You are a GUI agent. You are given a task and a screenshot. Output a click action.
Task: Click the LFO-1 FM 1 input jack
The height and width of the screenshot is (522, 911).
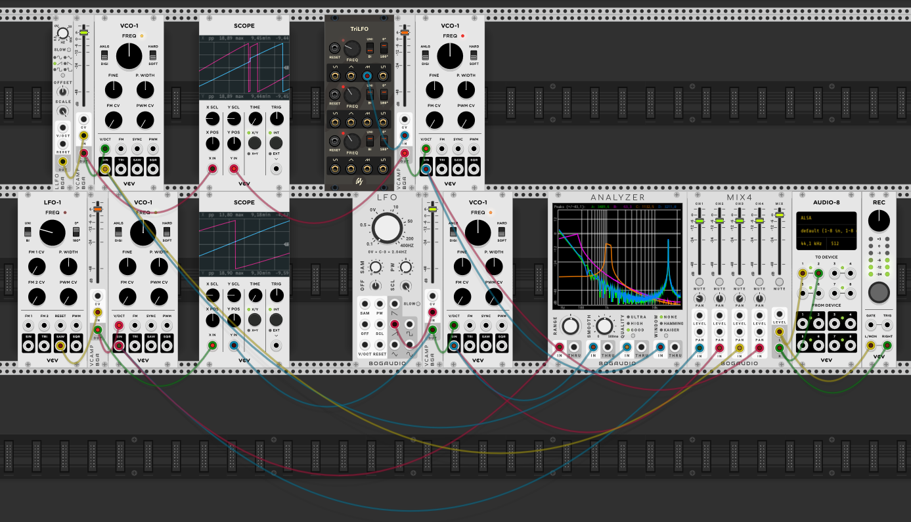click(28, 325)
